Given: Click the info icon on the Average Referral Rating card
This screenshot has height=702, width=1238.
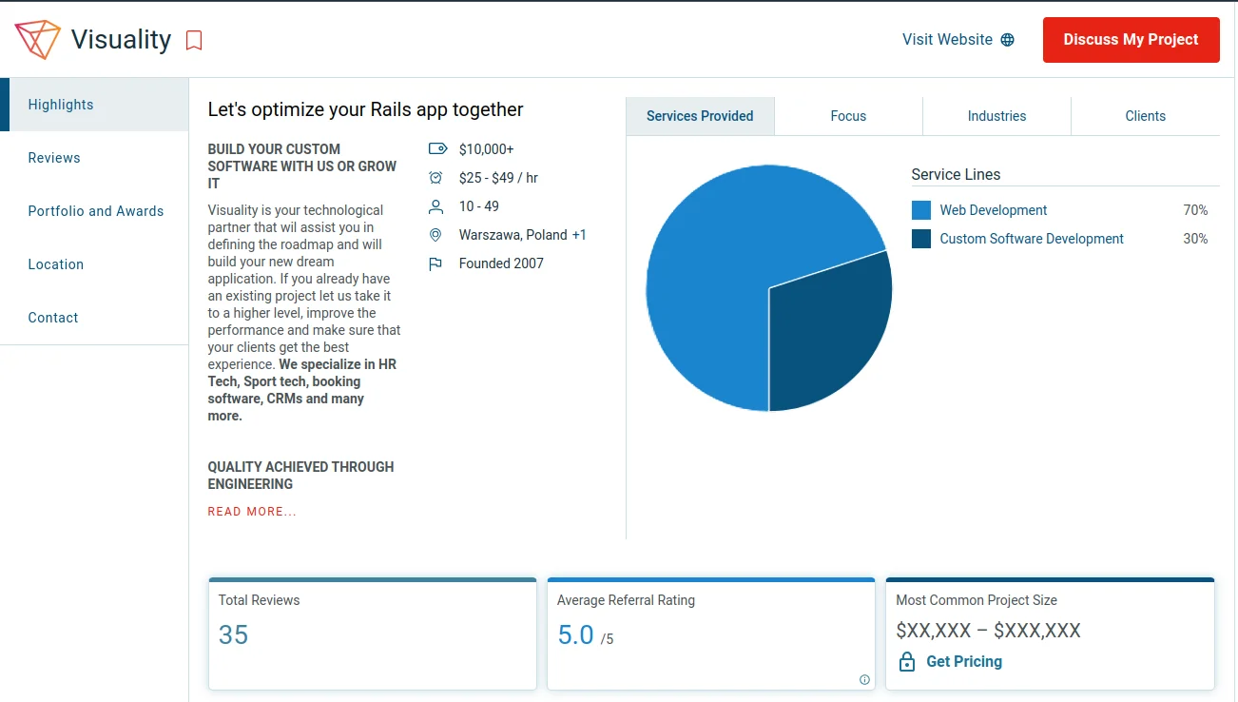Looking at the screenshot, I should (x=864, y=679).
